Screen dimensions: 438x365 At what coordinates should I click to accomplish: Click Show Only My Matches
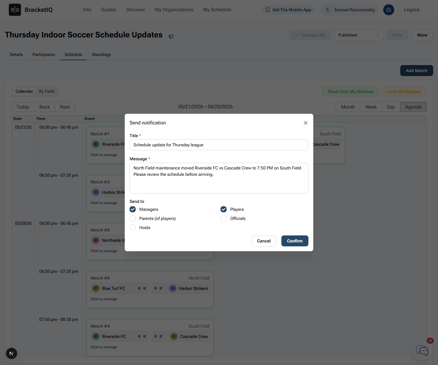[x=350, y=92]
